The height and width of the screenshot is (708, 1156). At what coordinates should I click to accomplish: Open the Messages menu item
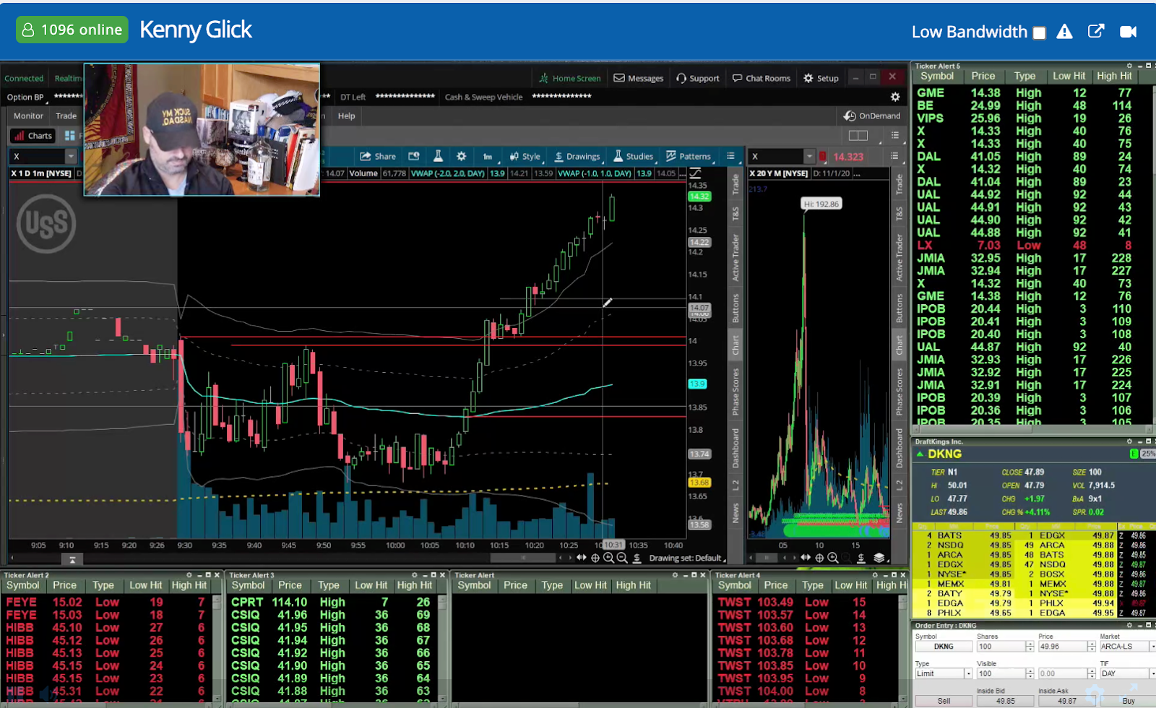tap(639, 78)
